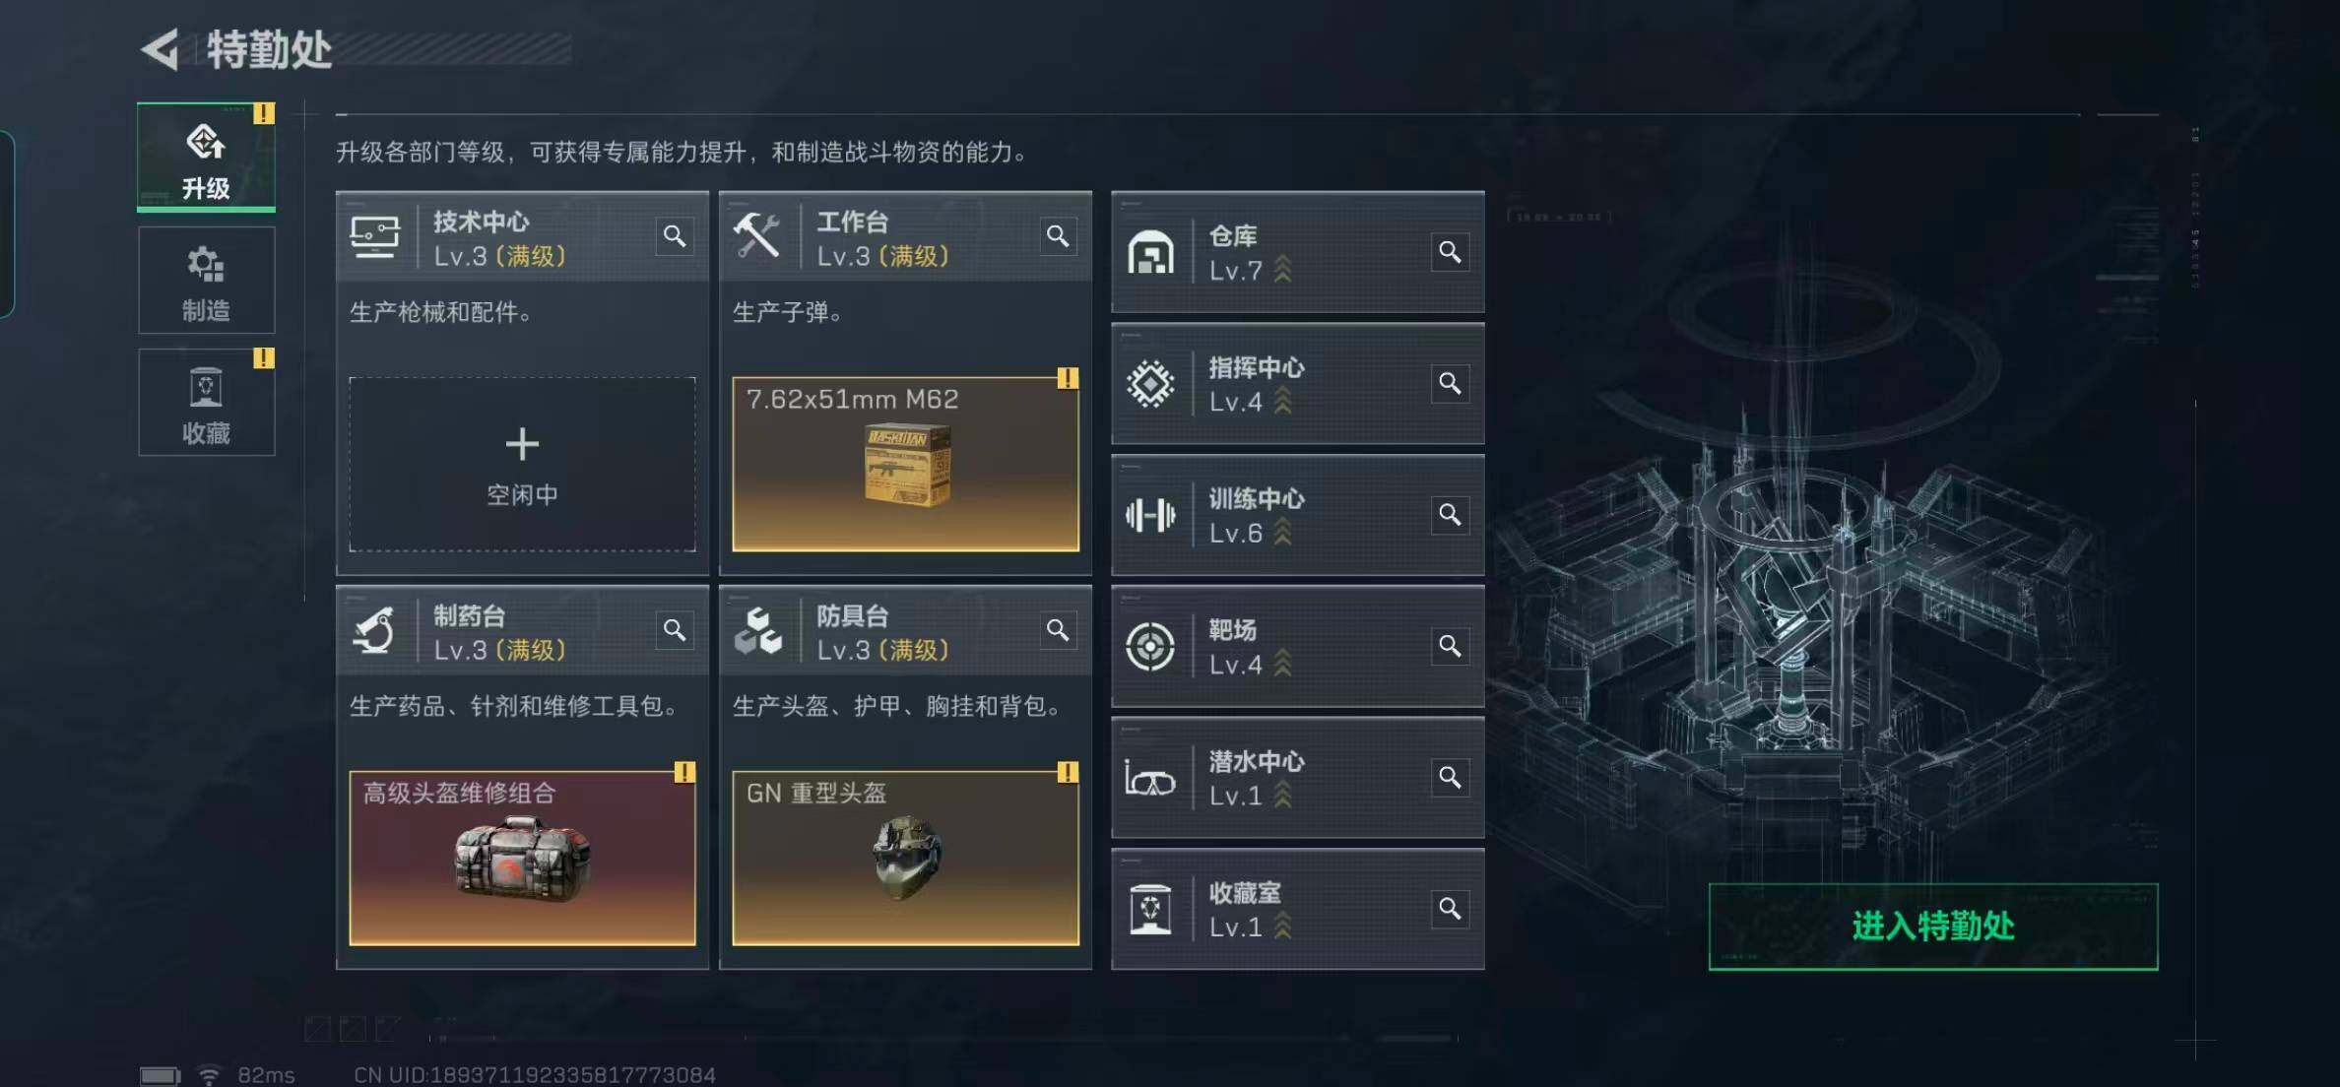
Task: Click the 仓库 magnifier icon
Action: 1450,252
